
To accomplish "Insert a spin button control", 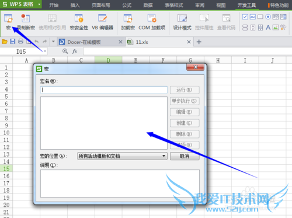I will [x=253, y=27].
